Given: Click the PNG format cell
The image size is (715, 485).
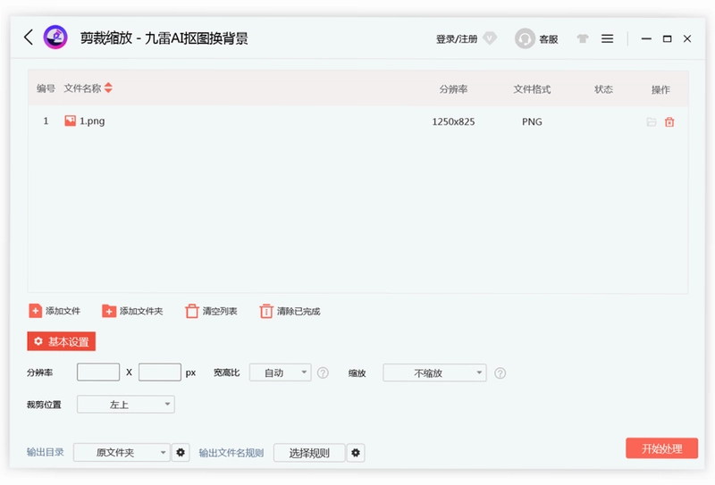Looking at the screenshot, I should point(532,121).
